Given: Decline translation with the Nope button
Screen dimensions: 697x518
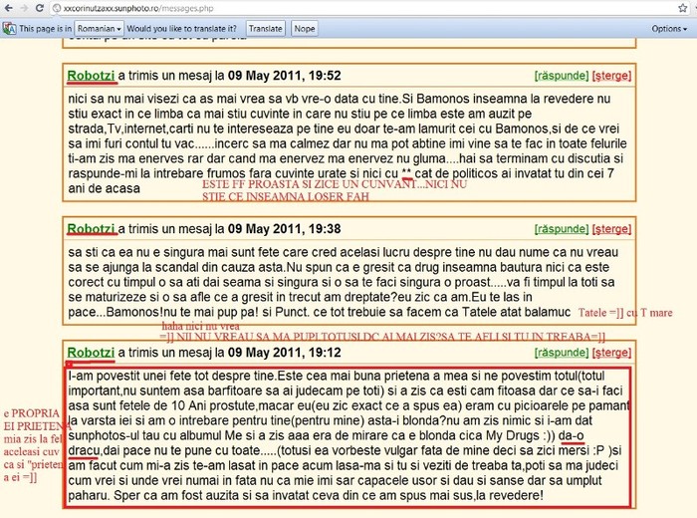Looking at the screenshot, I should point(305,29).
